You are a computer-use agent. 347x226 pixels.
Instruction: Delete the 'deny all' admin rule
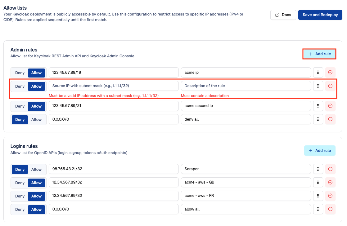click(x=330, y=119)
